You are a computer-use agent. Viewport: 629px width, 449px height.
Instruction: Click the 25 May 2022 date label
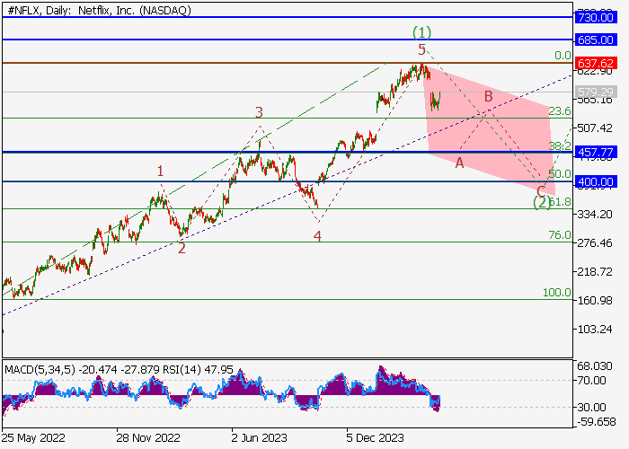33,438
